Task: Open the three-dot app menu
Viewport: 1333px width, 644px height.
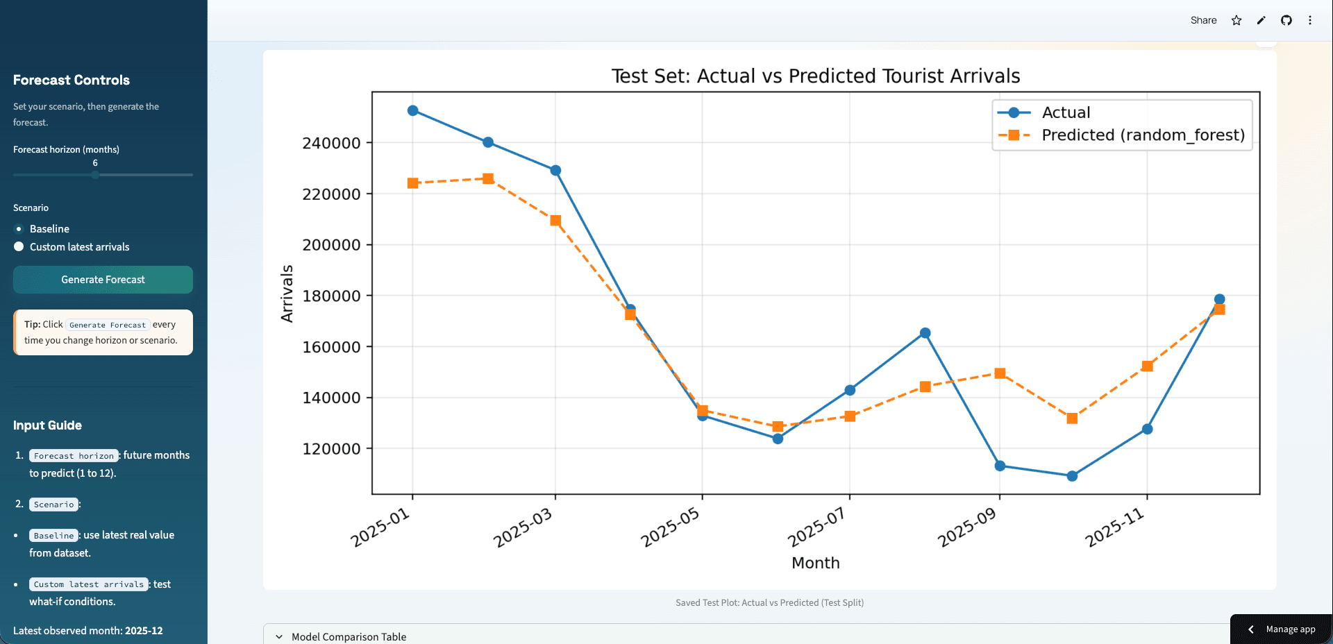Action: (1310, 20)
